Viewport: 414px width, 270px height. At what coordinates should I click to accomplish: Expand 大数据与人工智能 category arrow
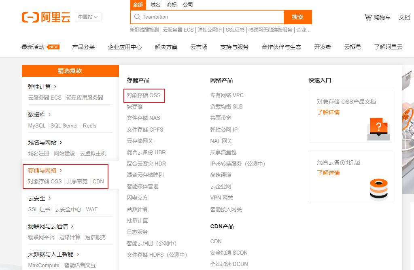click(x=78, y=254)
